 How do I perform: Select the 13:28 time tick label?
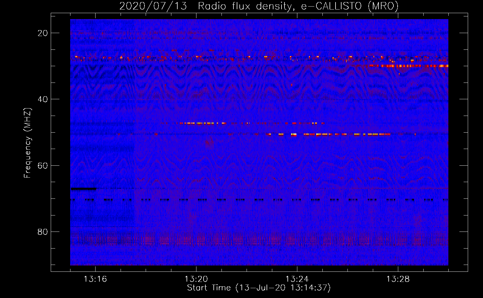click(398, 279)
